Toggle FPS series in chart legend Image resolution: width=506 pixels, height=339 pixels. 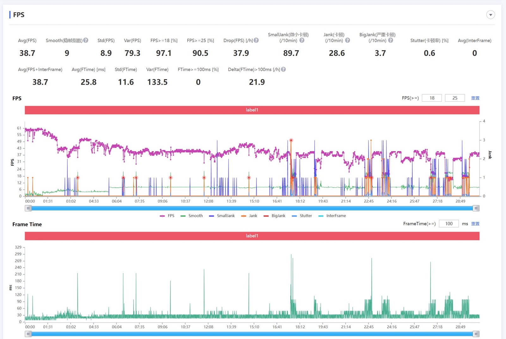(x=167, y=216)
